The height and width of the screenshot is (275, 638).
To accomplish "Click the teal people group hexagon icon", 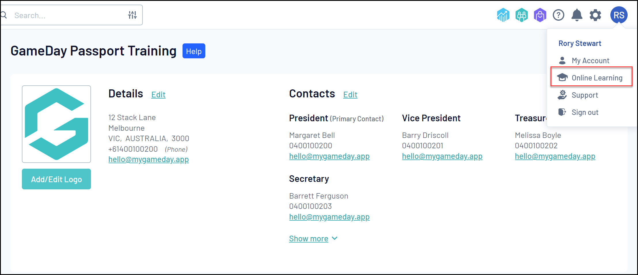I will pos(521,15).
